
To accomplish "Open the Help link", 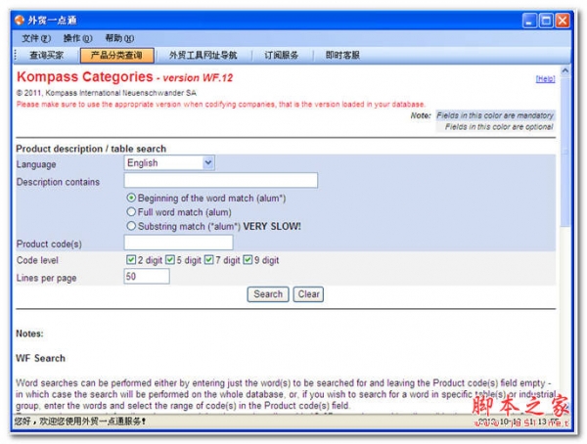I will pos(546,79).
